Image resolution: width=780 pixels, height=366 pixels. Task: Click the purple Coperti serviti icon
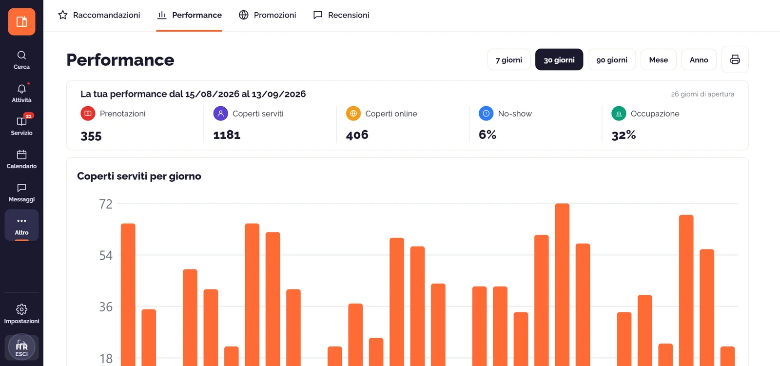[220, 114]
